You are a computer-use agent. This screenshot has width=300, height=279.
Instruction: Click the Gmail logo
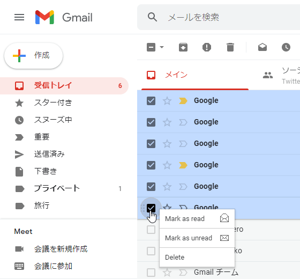[x=64, y=17]
